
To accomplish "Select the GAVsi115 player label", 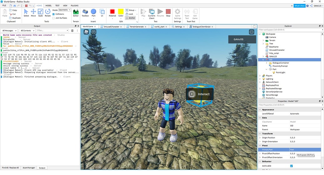I will 242,39.
